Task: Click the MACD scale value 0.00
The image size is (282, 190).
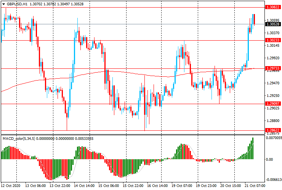Action: (x=269, y=159)
